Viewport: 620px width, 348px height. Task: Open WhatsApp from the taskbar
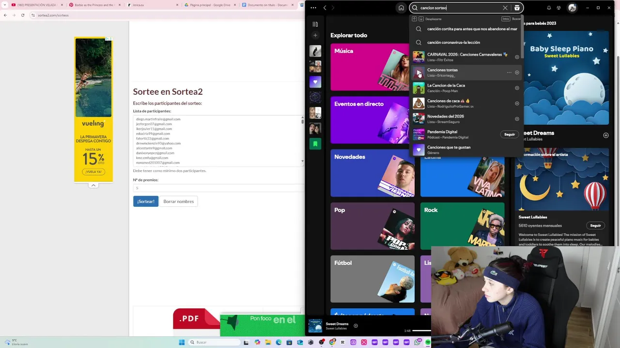[418, 342]
